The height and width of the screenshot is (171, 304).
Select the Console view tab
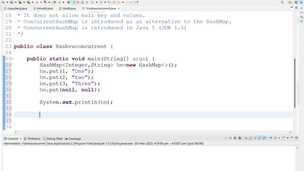(x=11, y=139)
